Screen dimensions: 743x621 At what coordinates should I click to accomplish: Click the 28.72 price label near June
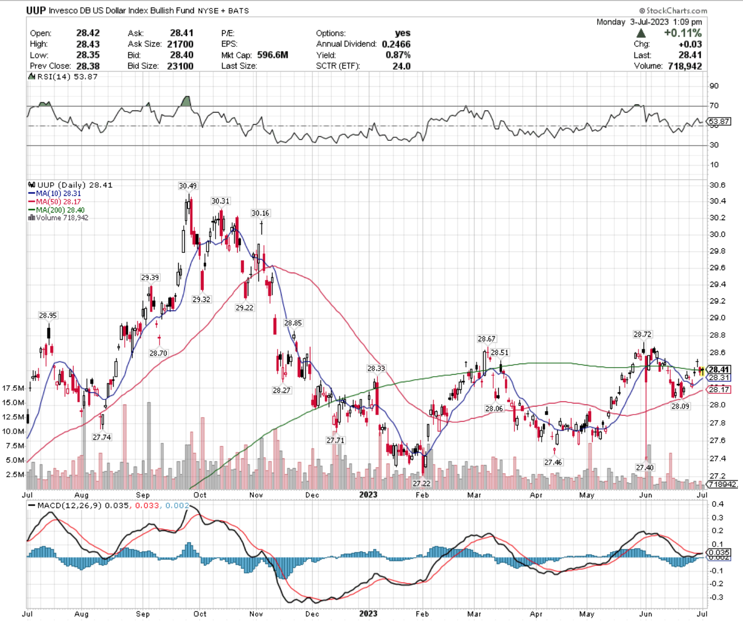click(x=643, y=334)
